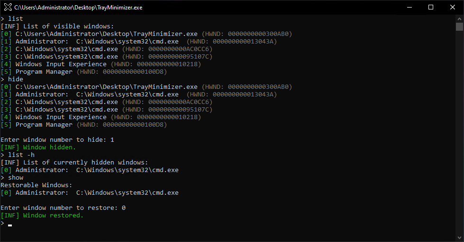Click the blinking cursor at the last prompt
The height and width of the screenshot is (242, 464).
pos(10,225)
